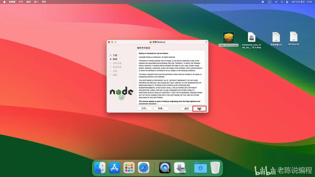Screen dimensions: 315x177
Task: Click the Node.js logo in installer
Action: coord(121,93)
